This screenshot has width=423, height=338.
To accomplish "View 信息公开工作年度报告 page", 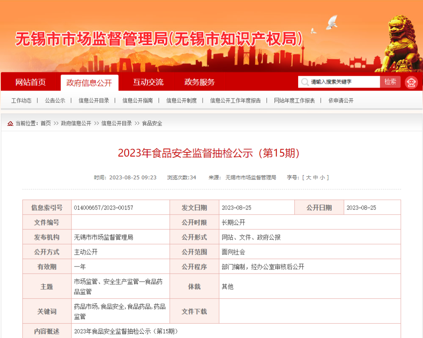I will pyautogui.click(x=236, y=101).
